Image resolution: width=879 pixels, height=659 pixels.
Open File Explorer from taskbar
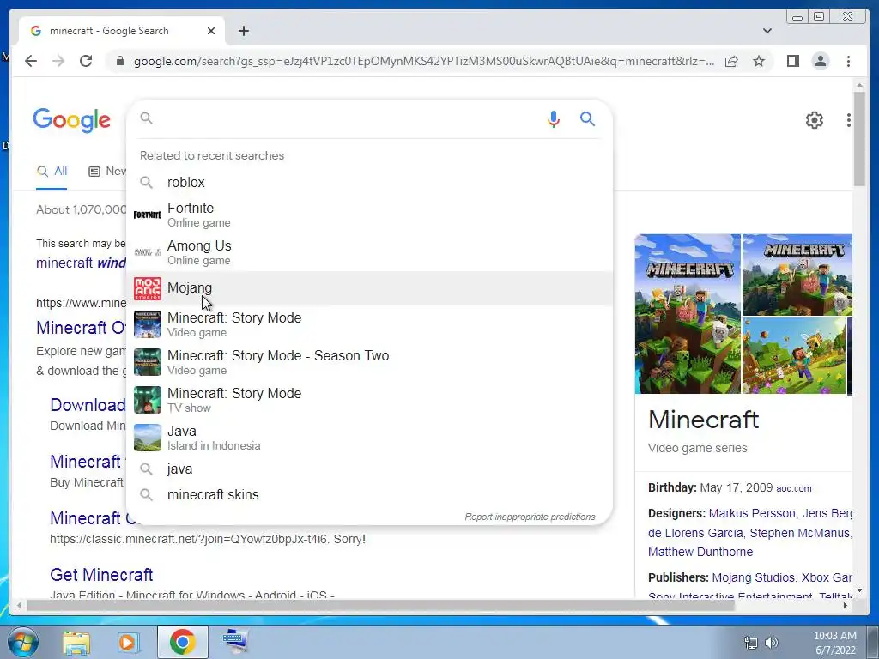click(76, 642)
